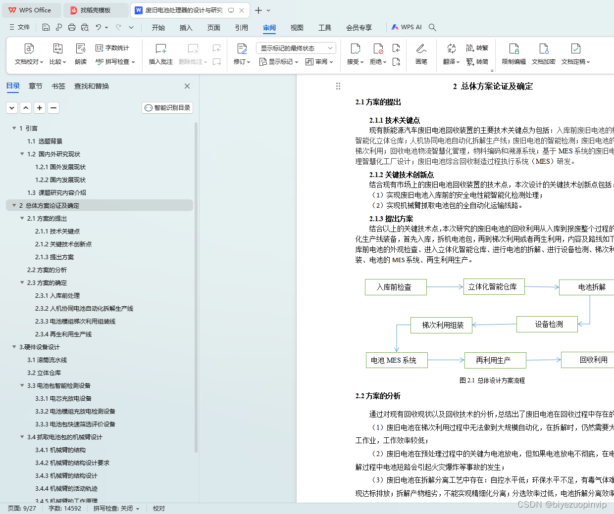Open the document proofreading tool 文档校对
The width and height of the screenshot is (614, 514).
click(x=29, y=54)
